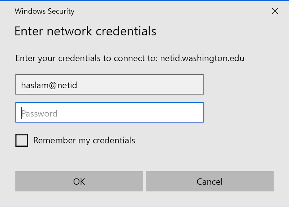The width and height of the screenshot is (289, 207).
Task: Select the '@' symbol in the username field
Action: [53, 85]
